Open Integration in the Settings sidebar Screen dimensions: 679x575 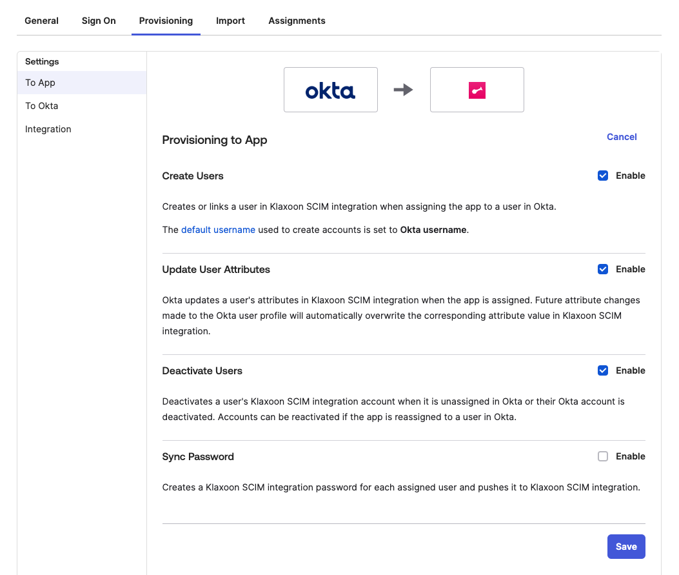(x=48, y=129)
